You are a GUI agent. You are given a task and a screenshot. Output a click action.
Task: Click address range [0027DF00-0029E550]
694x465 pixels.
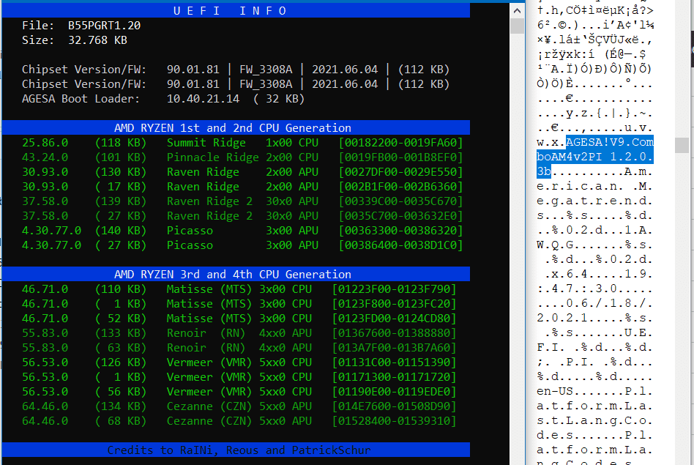click(400, 171)
